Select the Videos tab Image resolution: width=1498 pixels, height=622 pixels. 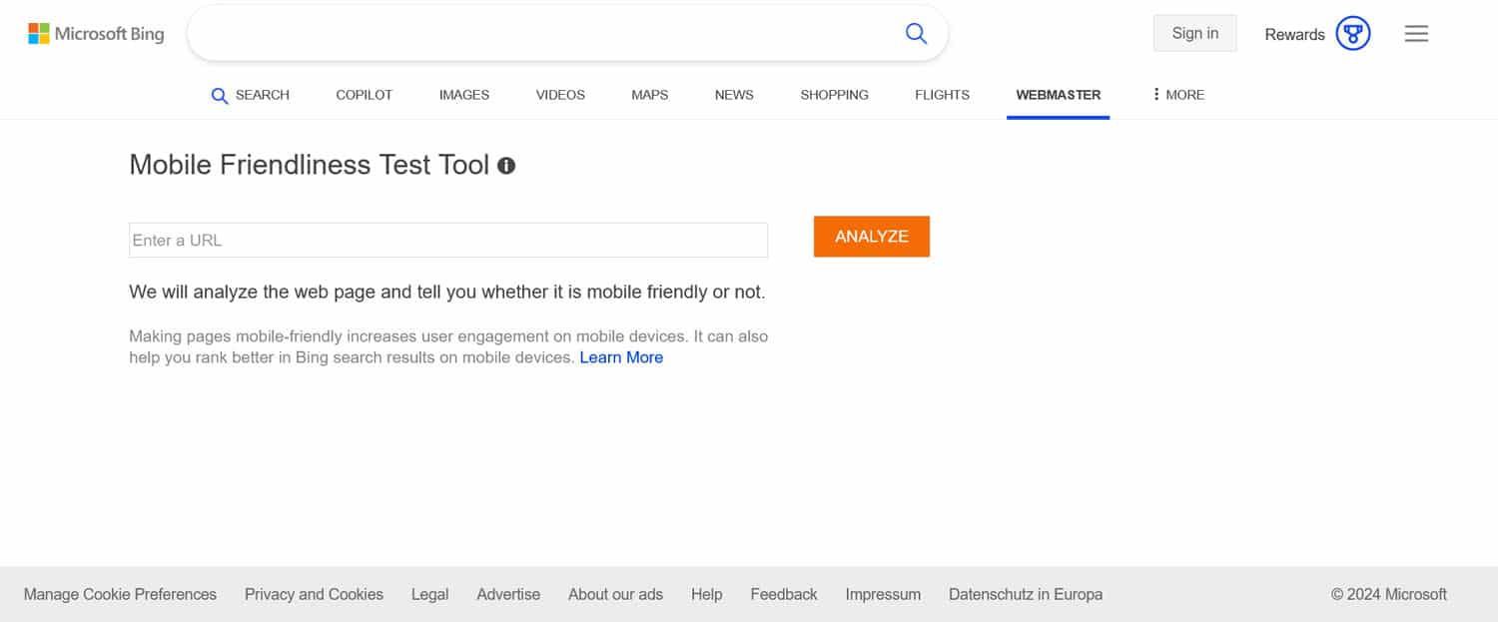(560, 95)
